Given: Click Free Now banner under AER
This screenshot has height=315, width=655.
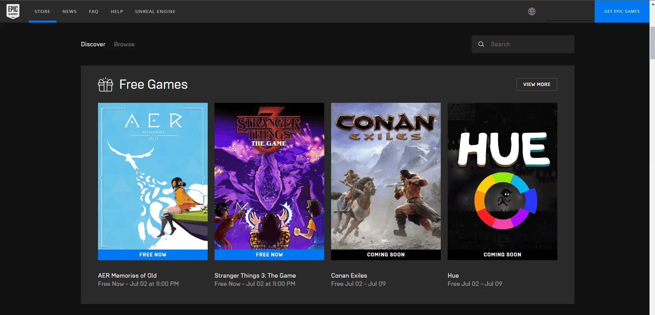Looking at the screenshot, I should pyautogui.click(x=153, y=255).
